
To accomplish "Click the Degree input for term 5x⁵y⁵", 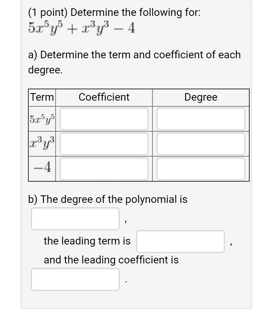I will 201,118.
